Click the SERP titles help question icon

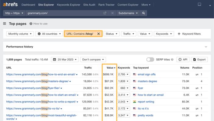click(172, 60)
